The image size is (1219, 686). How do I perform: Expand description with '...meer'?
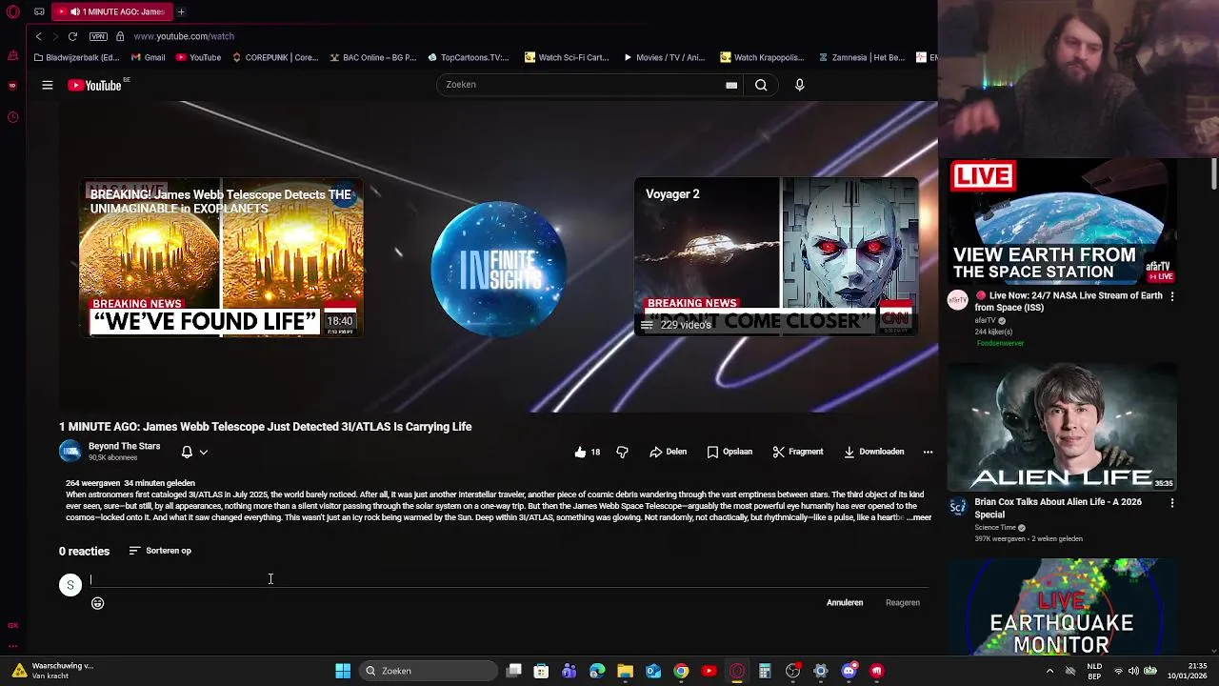[x=919, y=517]
